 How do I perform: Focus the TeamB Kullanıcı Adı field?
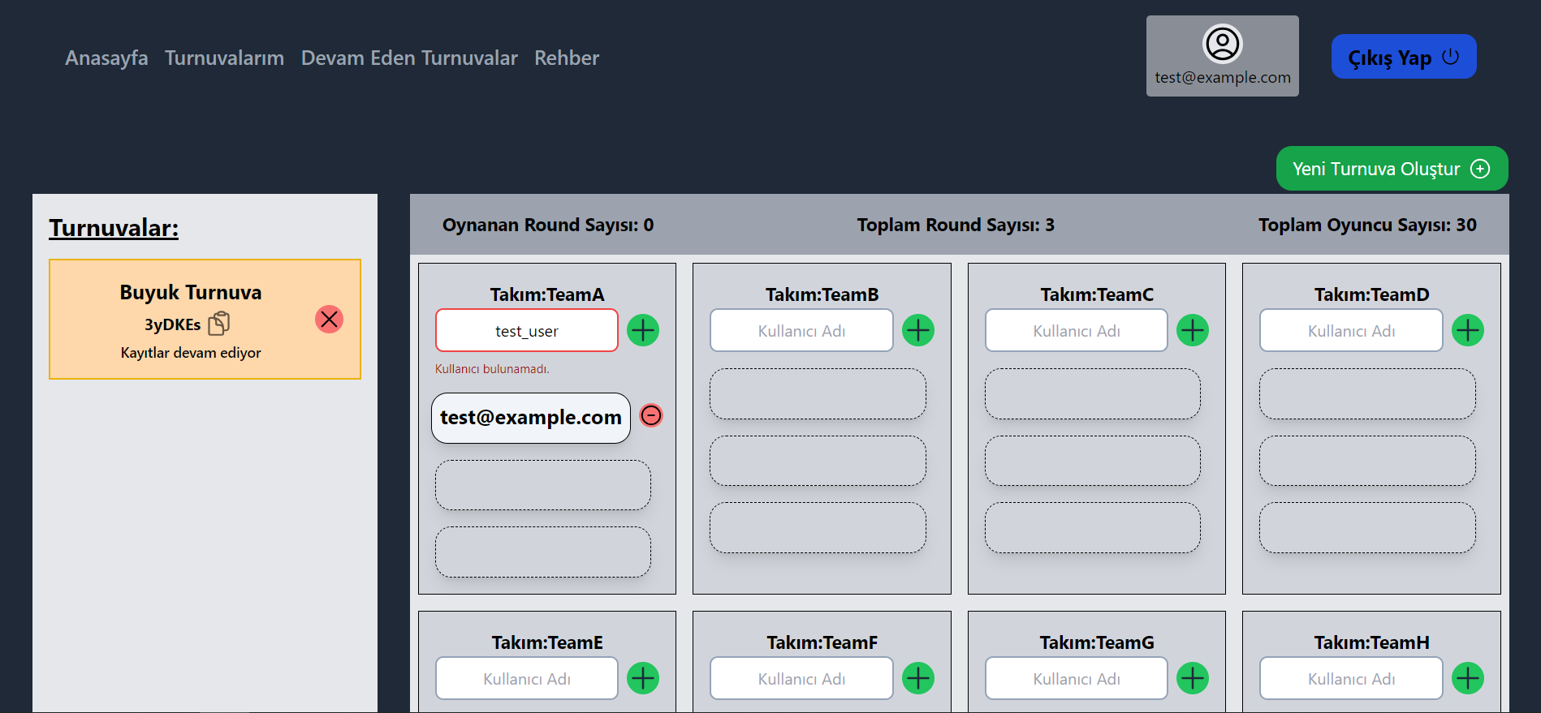[x=801, y=330]
